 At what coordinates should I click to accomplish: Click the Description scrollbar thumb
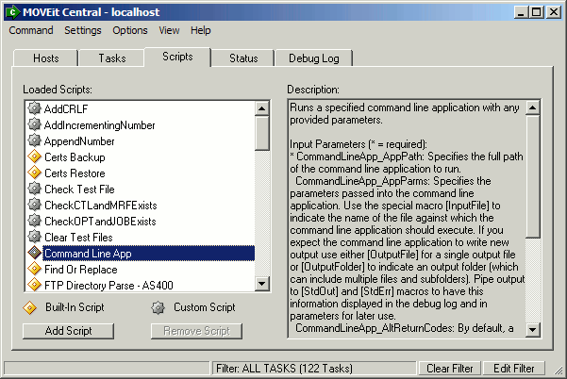click(x=533, y=176)
